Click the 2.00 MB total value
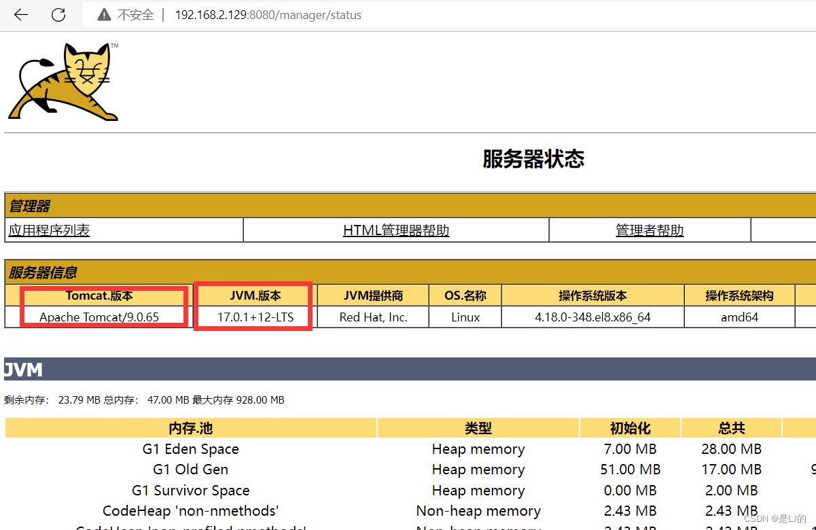This screenshot has width=816, height=530. pos(731,491)
